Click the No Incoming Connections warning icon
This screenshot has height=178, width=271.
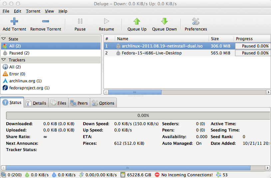click(157, 175)
